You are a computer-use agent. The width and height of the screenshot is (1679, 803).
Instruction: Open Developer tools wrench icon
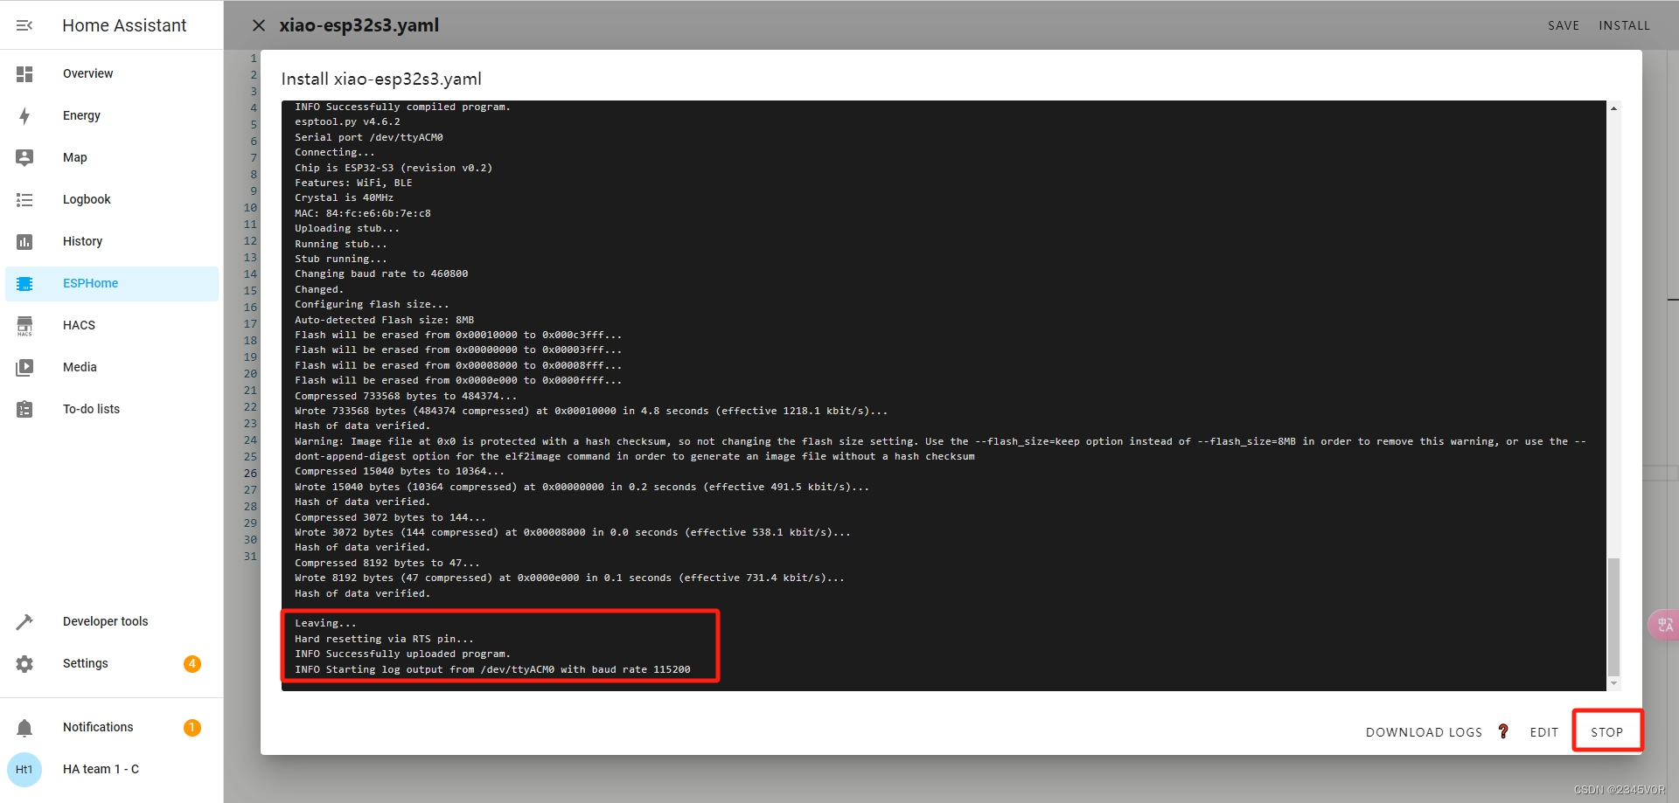point(24,621)
